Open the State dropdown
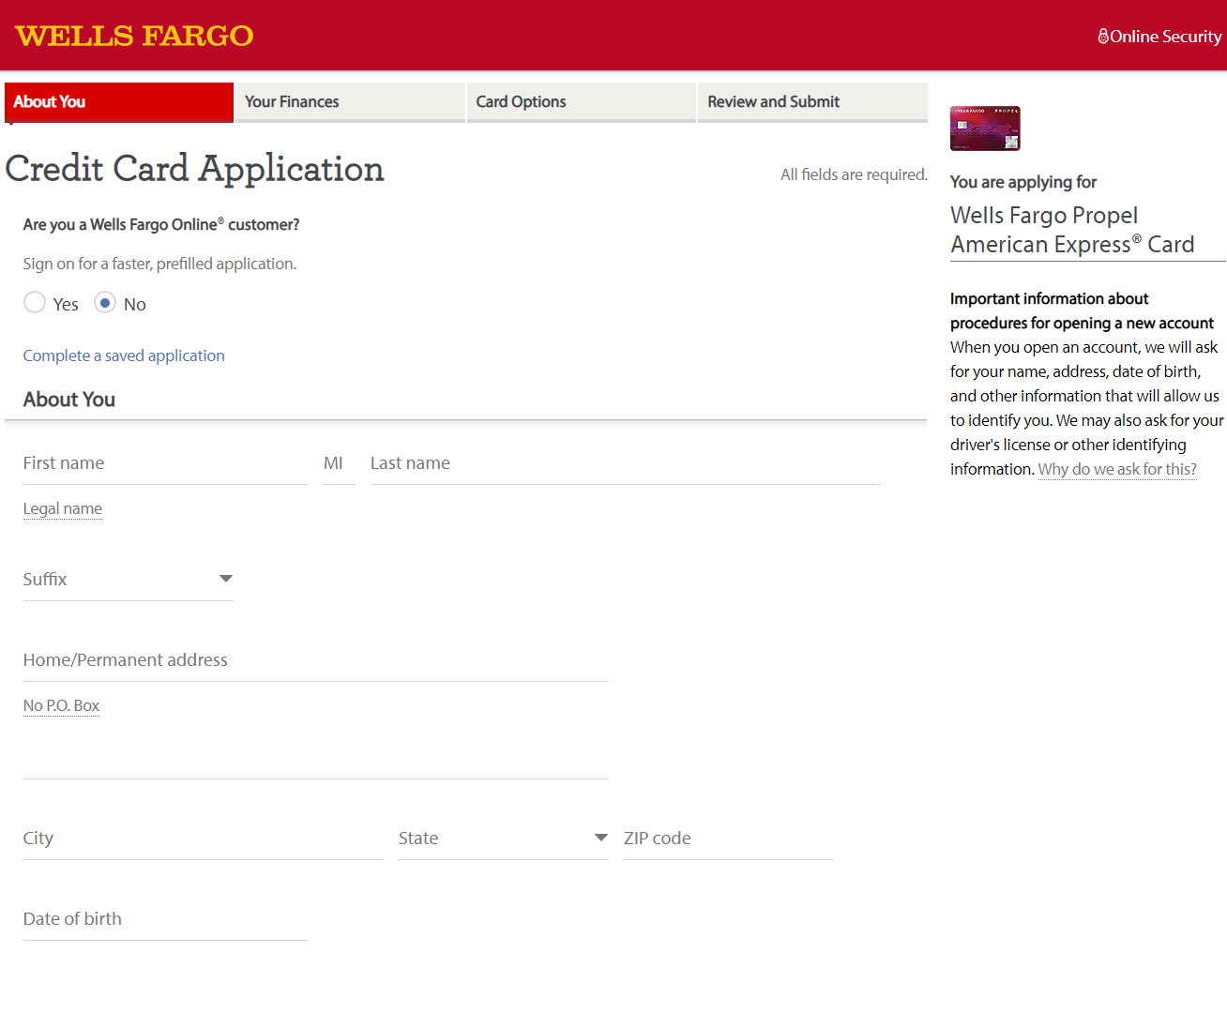The image size is (1227, 1013). 503,839
